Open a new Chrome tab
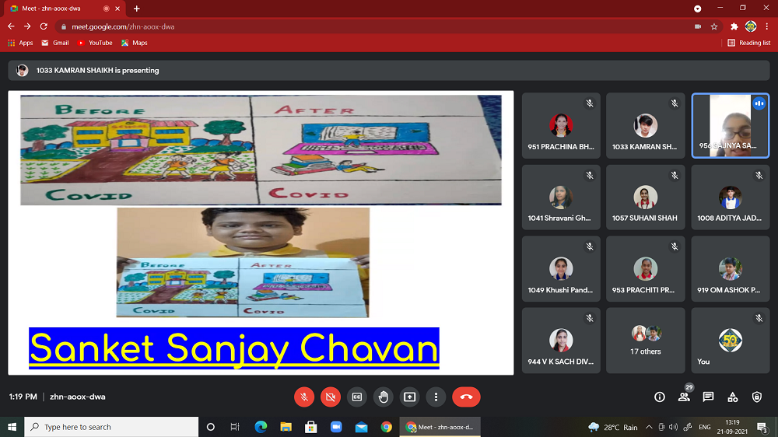 [x=137, y=9]
